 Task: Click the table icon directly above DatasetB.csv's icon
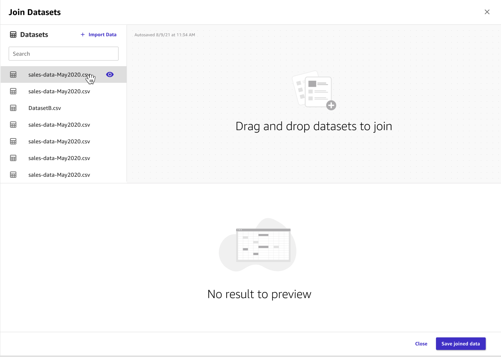click(x=13, y=91)
